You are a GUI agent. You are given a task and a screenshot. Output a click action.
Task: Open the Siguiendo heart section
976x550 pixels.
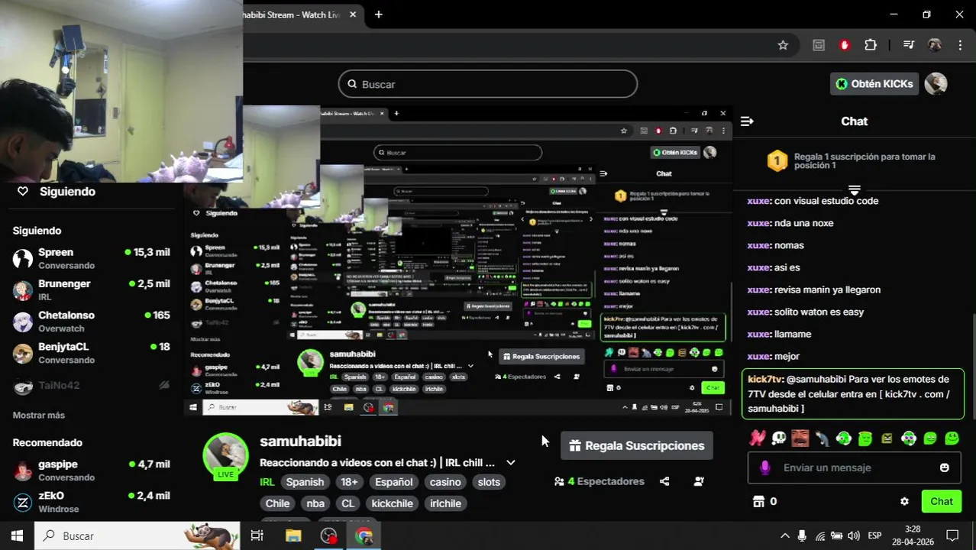pyautogui.click(x=57, y=192)
